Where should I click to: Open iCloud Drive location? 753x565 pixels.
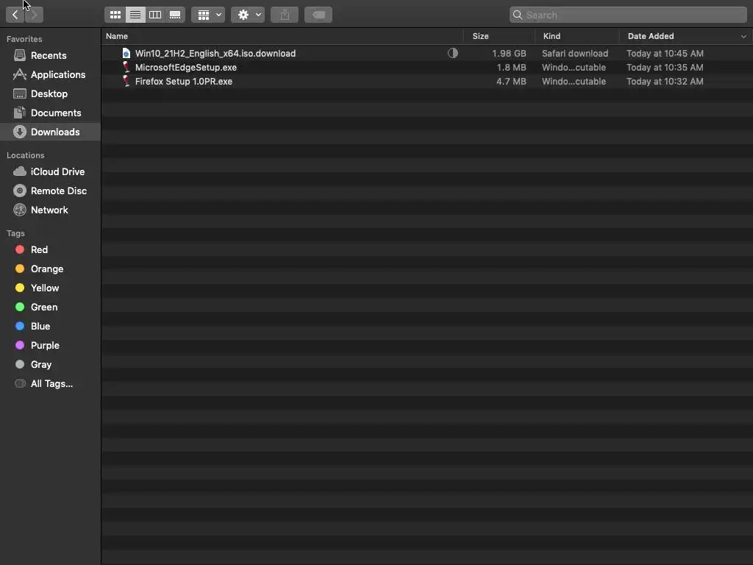51,171
